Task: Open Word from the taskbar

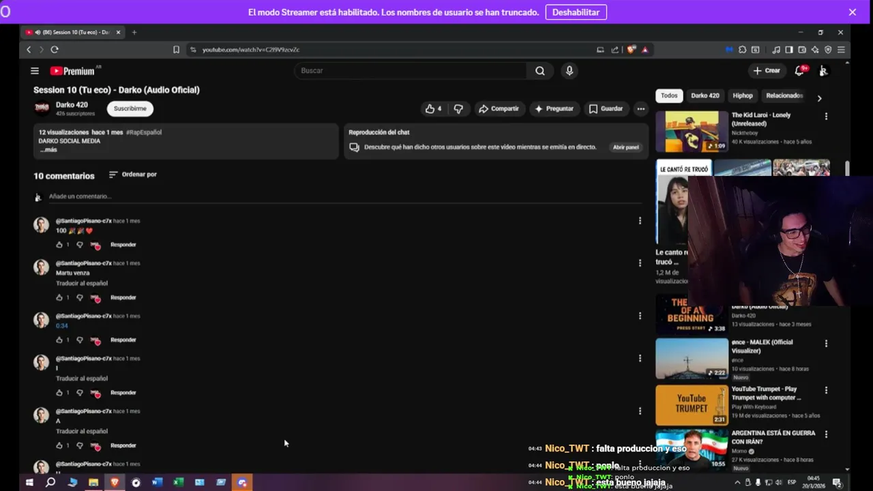Action: [157, 483]
